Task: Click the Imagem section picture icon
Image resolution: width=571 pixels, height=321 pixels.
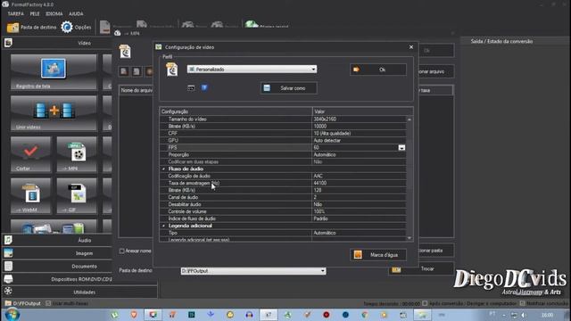Action: click(8, 253)
